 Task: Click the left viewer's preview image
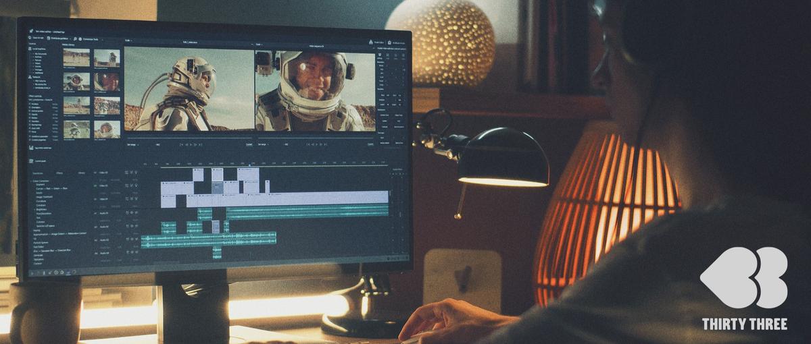(189, 89)
